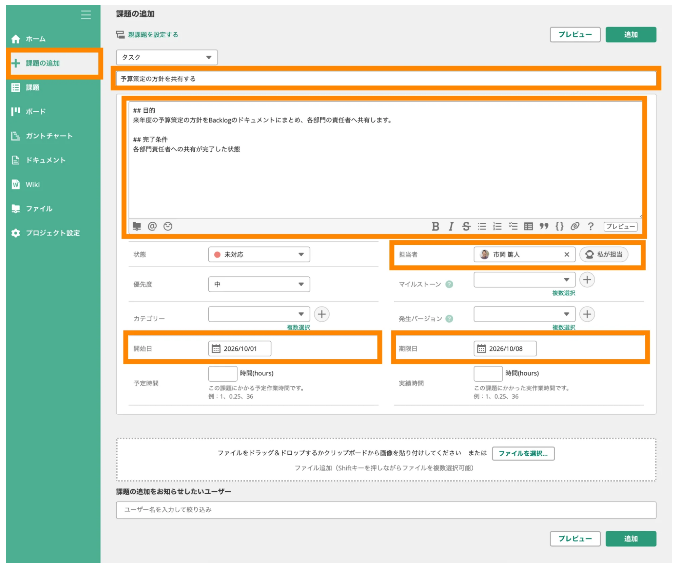Add a new milestone with the plus button
This screenshot has width=678, height=568.
[587, 280]
